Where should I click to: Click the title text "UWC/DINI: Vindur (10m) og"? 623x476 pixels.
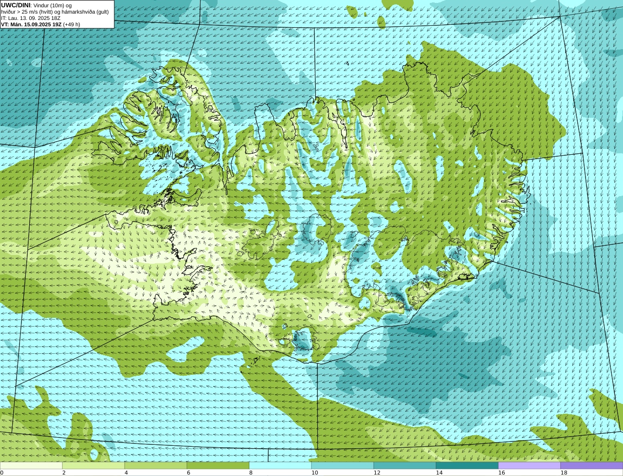point(37,5)
